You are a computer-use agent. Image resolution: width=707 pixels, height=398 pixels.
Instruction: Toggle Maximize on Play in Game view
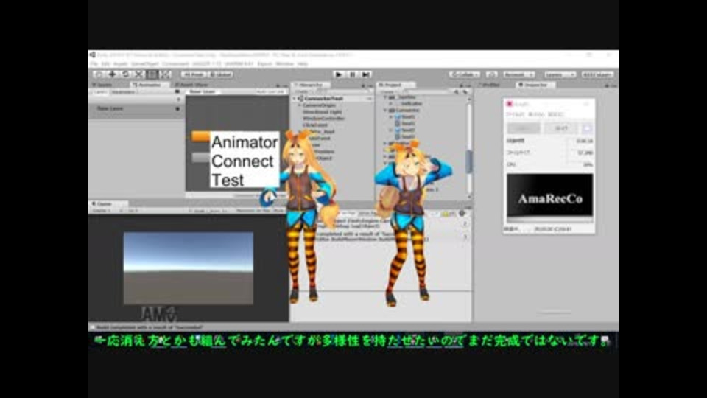(254, 211)
